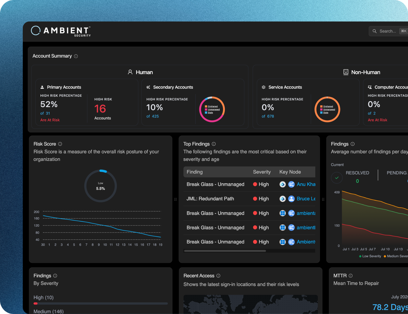Click the Risk Score 5.5% gauge ring

click(101, 186)
